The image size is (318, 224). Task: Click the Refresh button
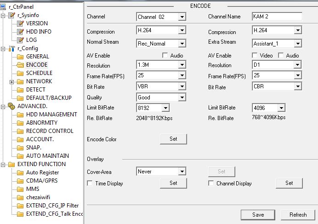tap(298, 215)
